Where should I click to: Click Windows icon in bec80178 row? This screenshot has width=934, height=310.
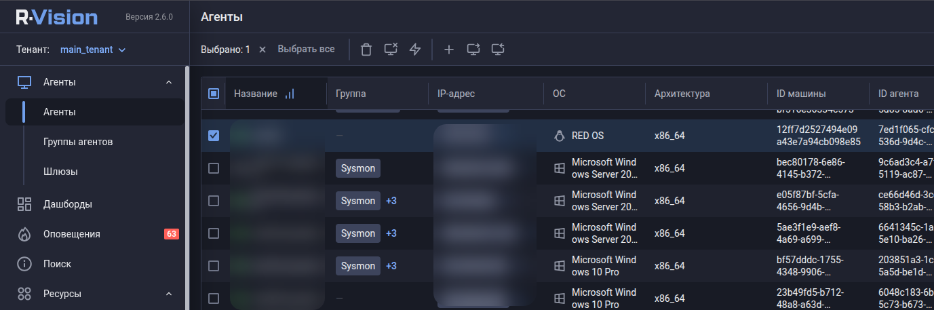tap(559, 168)
